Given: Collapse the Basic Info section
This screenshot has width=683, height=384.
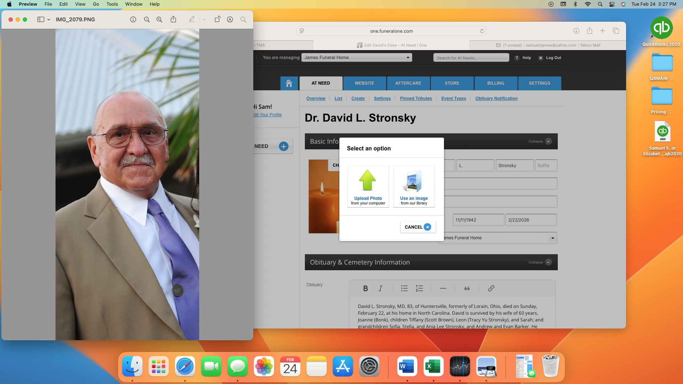Looking at the screenshot, I should 548,142.
